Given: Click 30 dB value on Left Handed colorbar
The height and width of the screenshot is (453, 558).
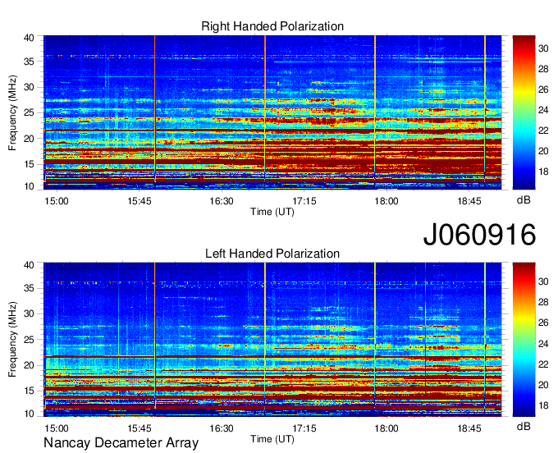Looking at the screenshot, I should pos(543,281).
